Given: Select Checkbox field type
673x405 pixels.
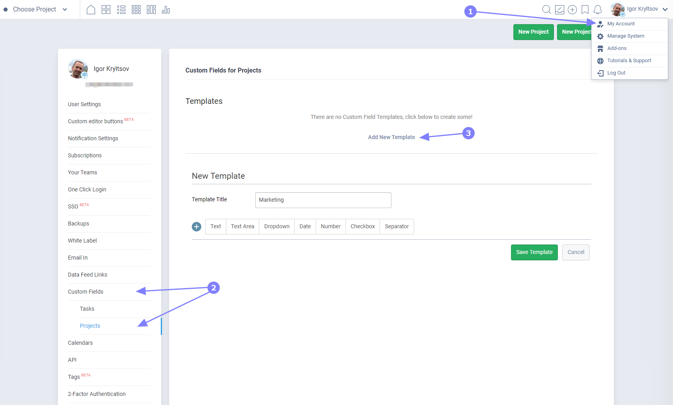Looking at the screenshot, I should pyautogui.click(x=363, y=227).
